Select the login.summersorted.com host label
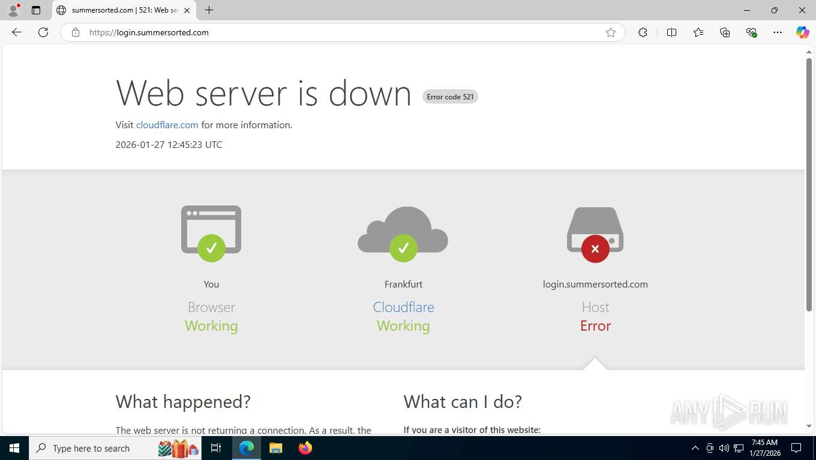 point(595,284)
